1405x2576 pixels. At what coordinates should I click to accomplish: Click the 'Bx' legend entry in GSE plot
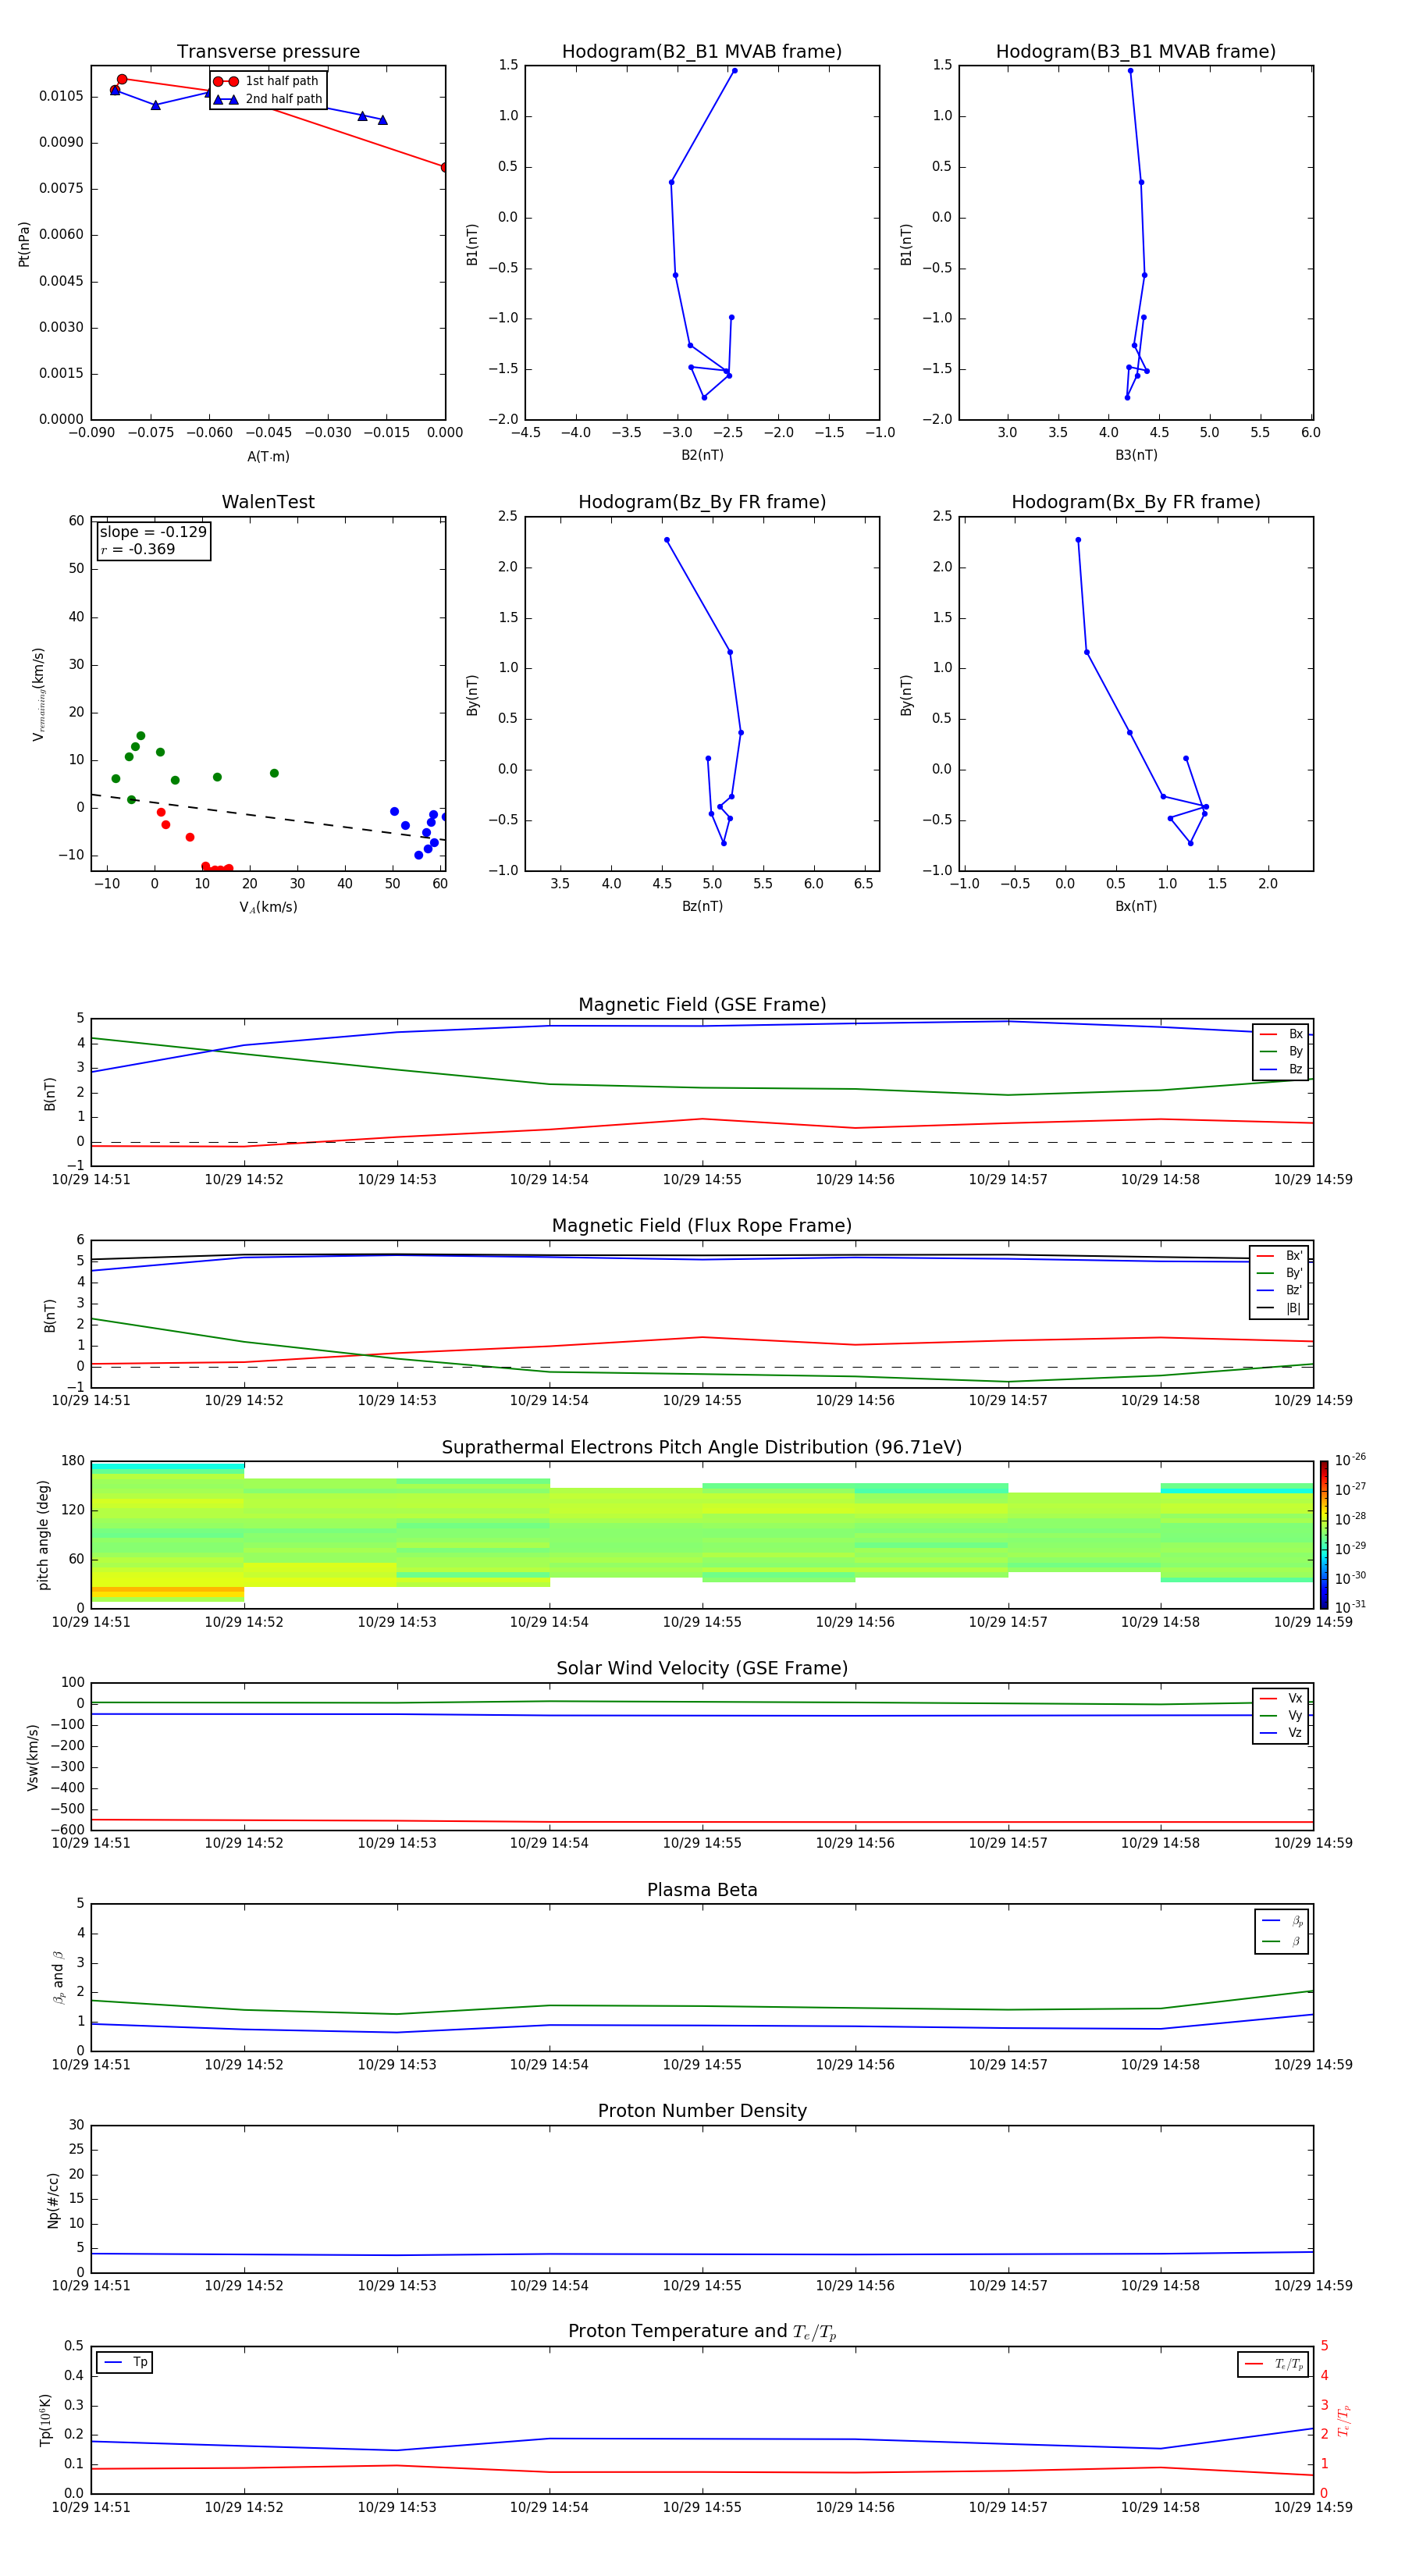(x=1281, y=1034)
